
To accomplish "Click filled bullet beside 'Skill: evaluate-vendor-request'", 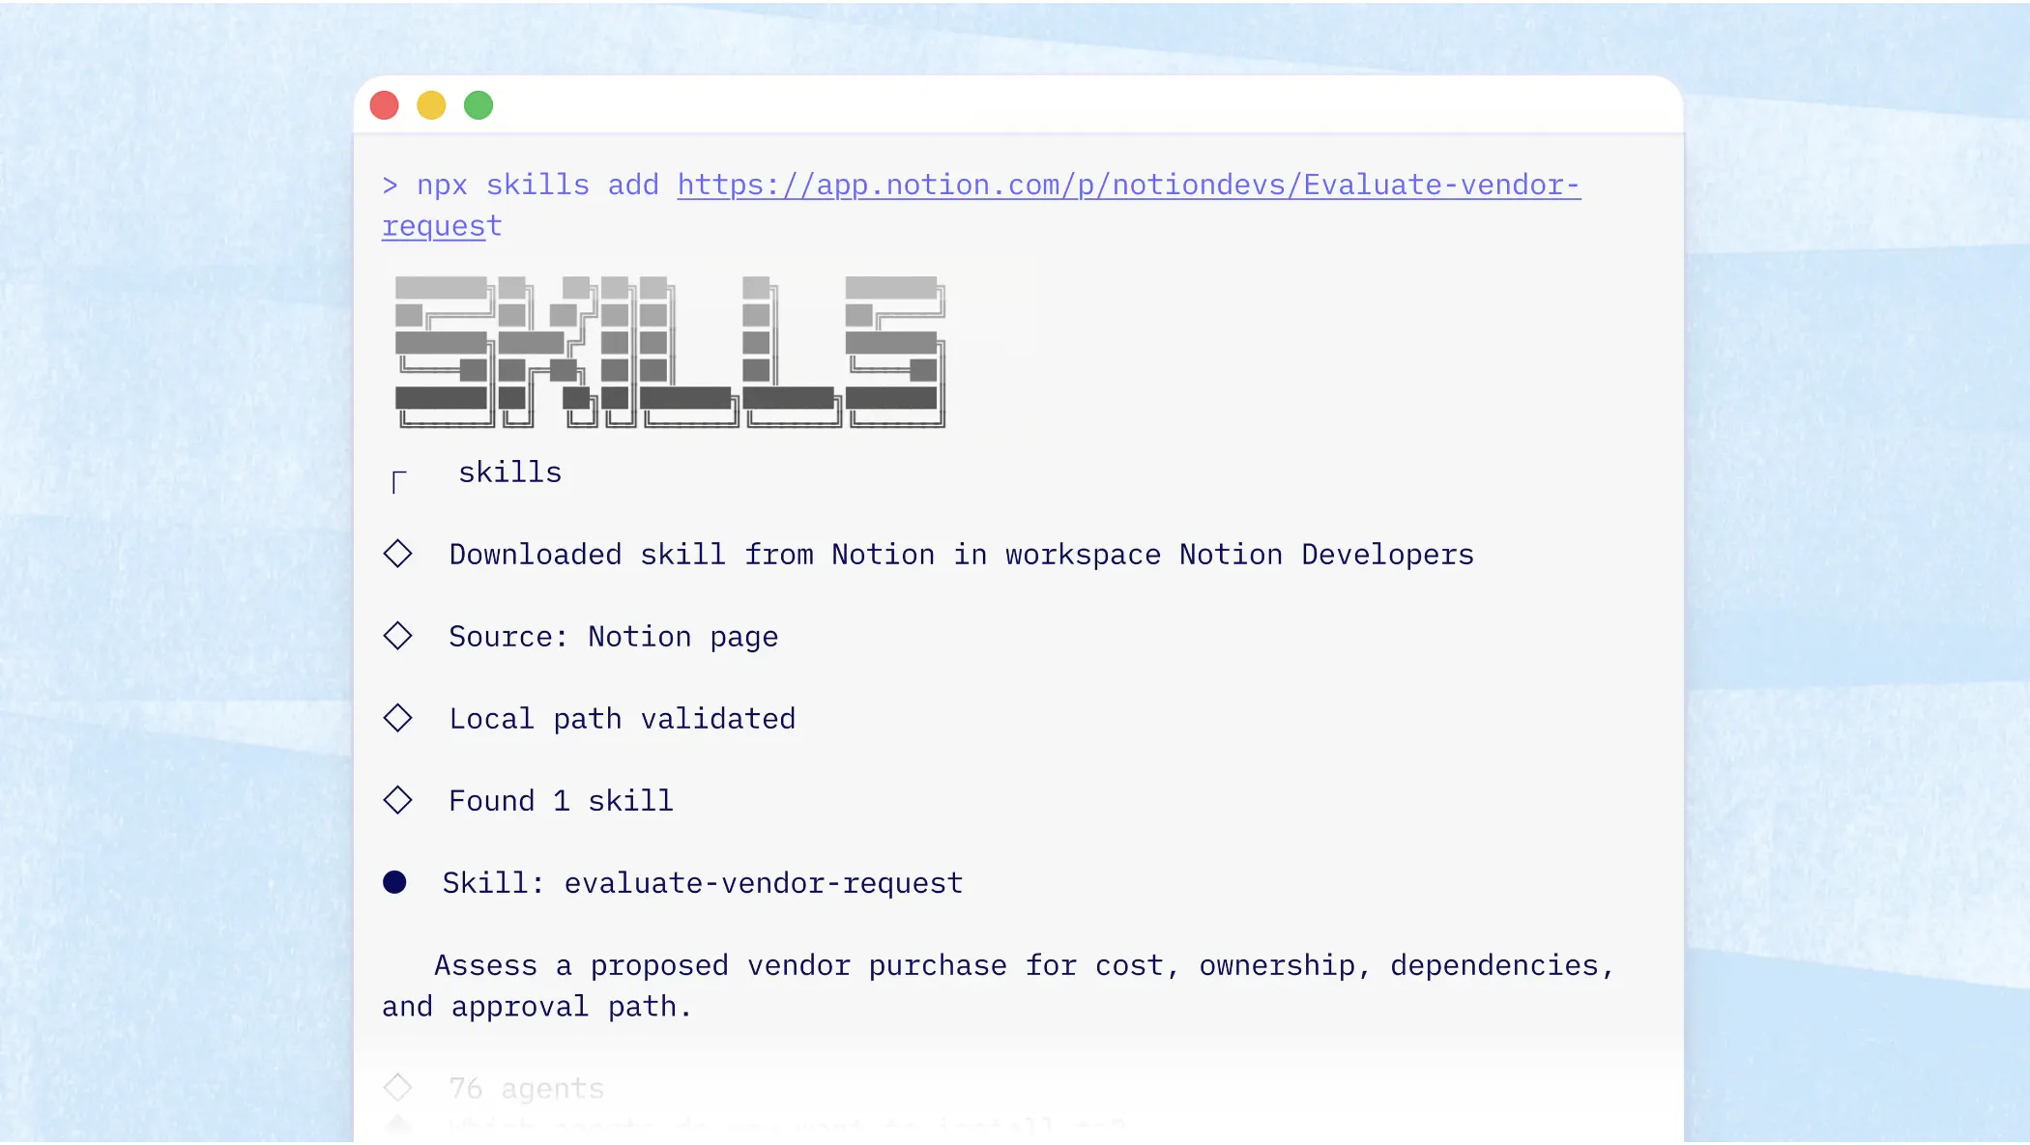I will (x=394, y=882).
